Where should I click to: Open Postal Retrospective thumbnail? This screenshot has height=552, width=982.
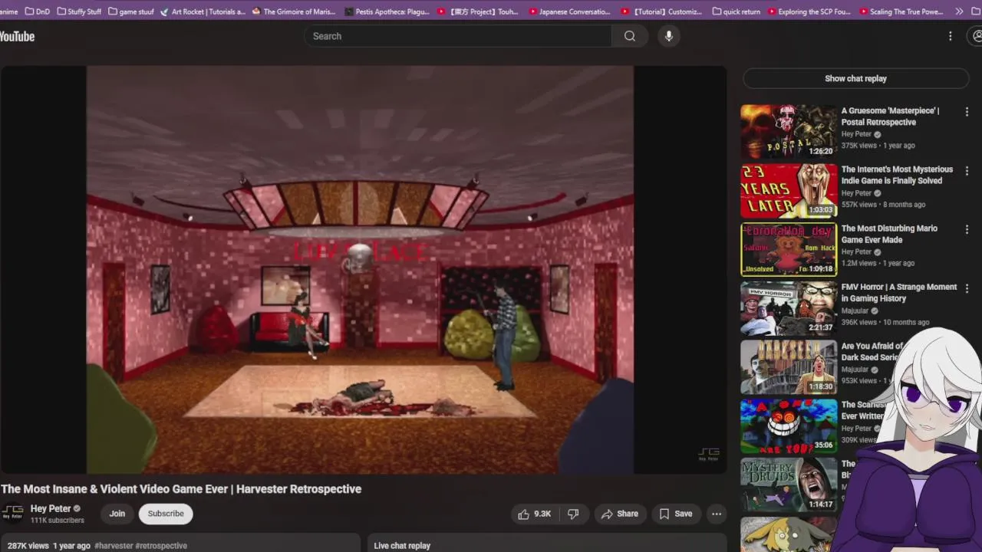[789, 132]
